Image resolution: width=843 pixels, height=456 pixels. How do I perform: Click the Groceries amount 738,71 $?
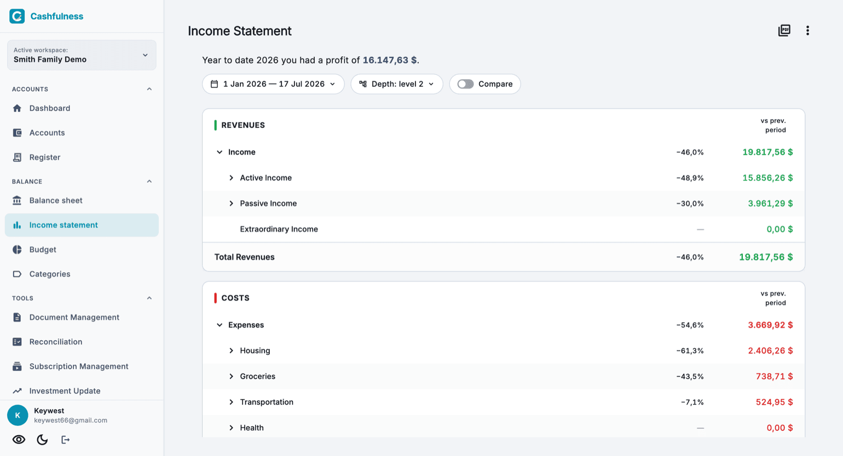coord(774,377)
